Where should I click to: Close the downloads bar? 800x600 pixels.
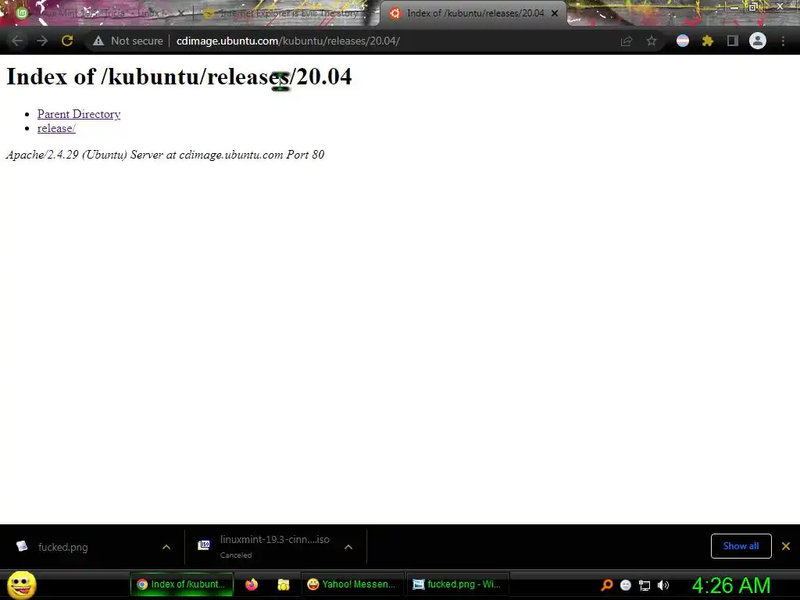click(786, 546)
